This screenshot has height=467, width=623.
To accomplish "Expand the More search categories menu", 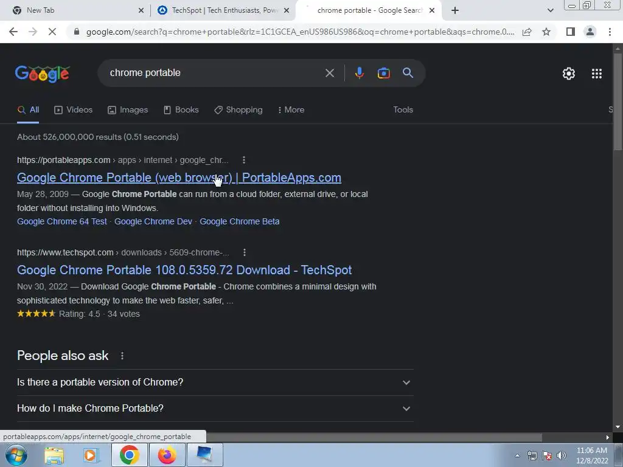I will click(x=291, y=110).
